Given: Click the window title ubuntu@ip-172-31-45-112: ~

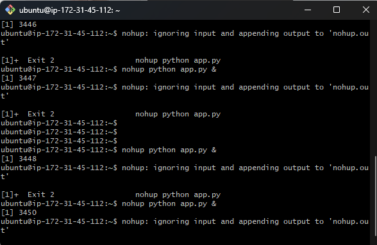Looking at the screenshot, I should pyautogui.click(x=69, y=10).
